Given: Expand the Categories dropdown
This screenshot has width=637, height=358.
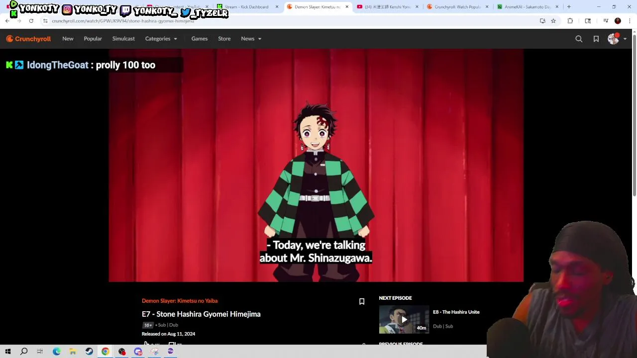Looking at the screenshot, I should coord(161,39).
